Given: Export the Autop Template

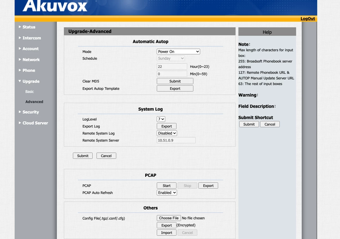Looking at the screenshot, I should pyautogui.click(x=175, y=88).
